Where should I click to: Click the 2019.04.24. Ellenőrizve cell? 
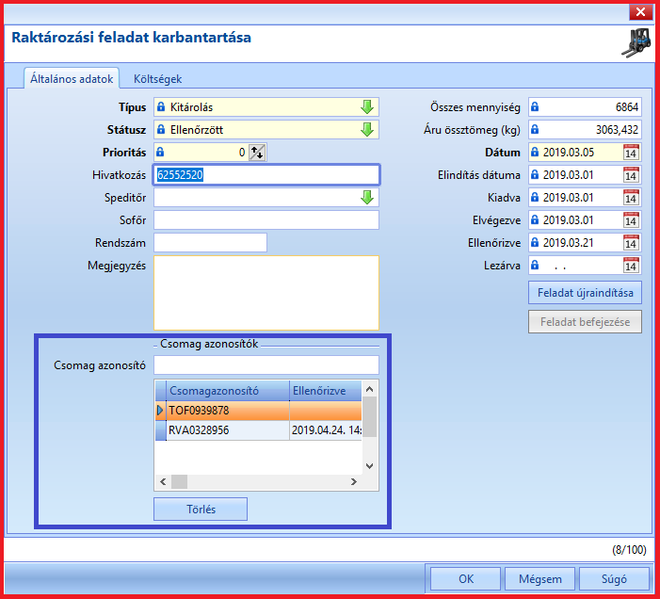point(326,430)
